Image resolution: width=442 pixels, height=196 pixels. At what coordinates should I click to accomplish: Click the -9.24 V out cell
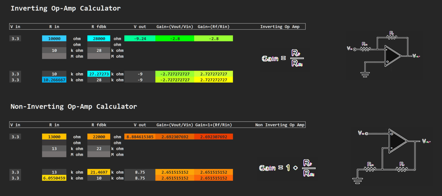coord(140,39)
